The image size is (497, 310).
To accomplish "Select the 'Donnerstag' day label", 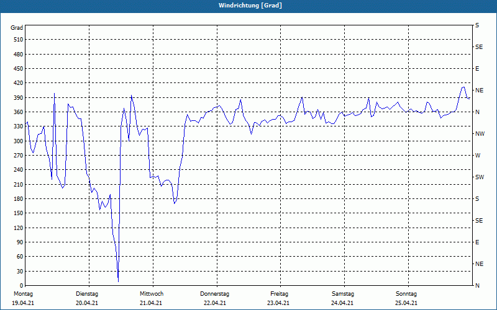I will pos(214,294).
